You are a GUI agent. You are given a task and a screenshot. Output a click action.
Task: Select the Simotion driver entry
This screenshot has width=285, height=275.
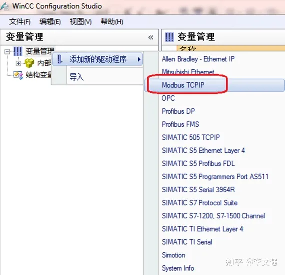(174, 255)
